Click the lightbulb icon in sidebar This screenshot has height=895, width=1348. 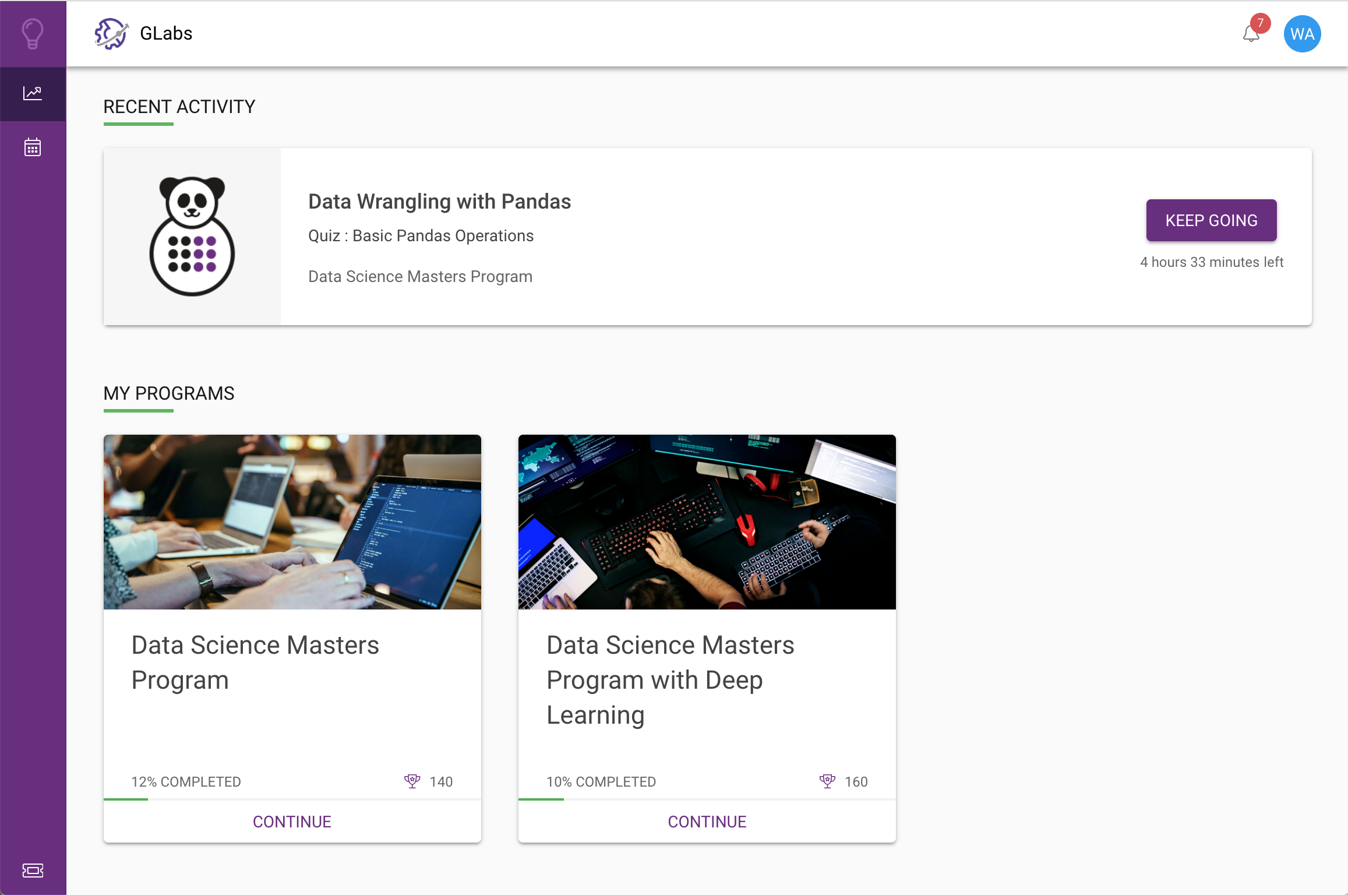pos(33,33)
